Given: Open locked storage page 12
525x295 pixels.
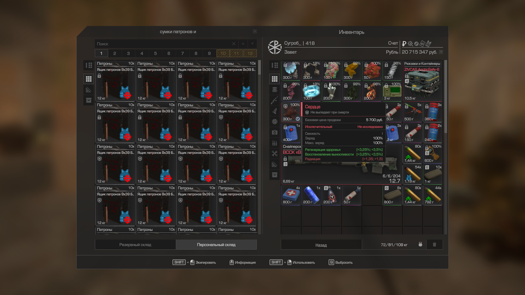Looking at the screenshot, I should click(x=250, y=53).
